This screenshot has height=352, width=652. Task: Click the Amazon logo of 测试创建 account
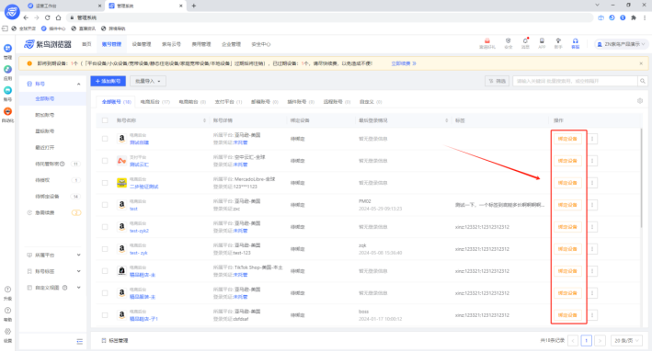coord(121,139)
